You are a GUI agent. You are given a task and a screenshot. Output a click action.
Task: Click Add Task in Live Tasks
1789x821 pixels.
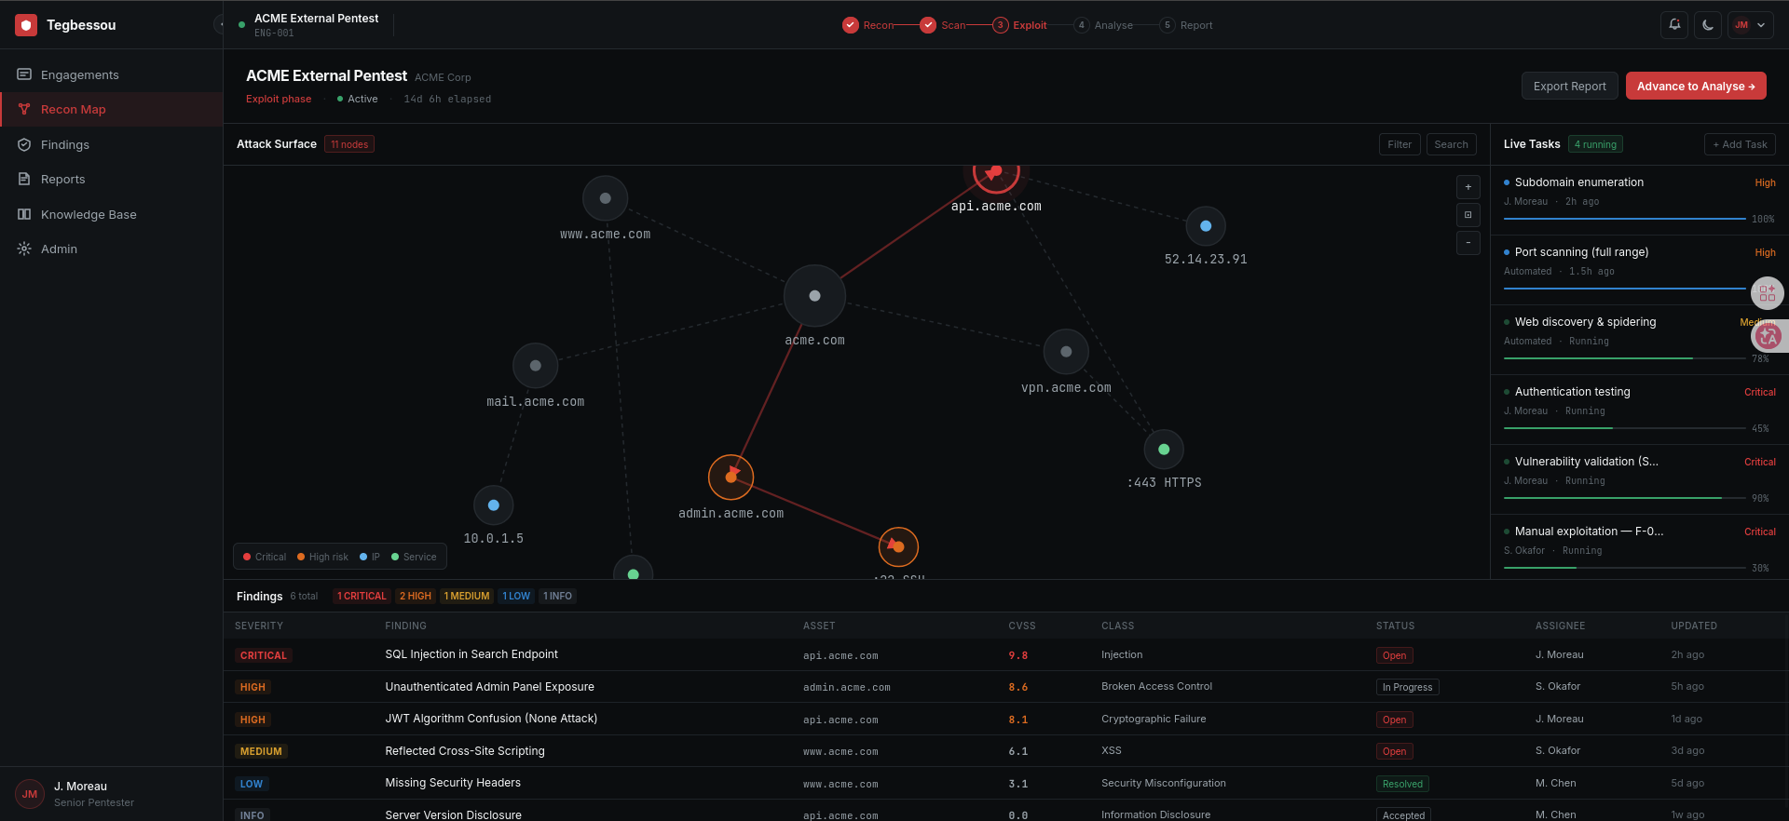1740,144
